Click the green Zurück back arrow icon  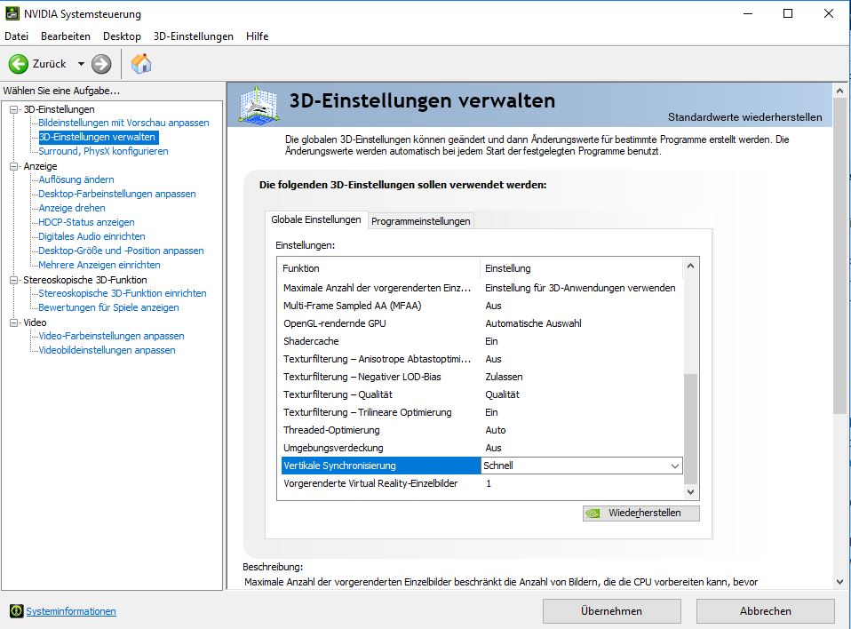(x=18, y=64)
